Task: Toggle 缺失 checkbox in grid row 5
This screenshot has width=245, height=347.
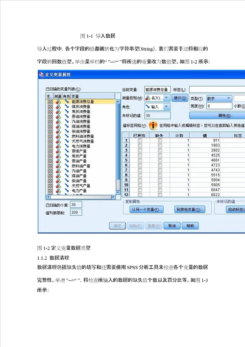Action: point(160,160)
